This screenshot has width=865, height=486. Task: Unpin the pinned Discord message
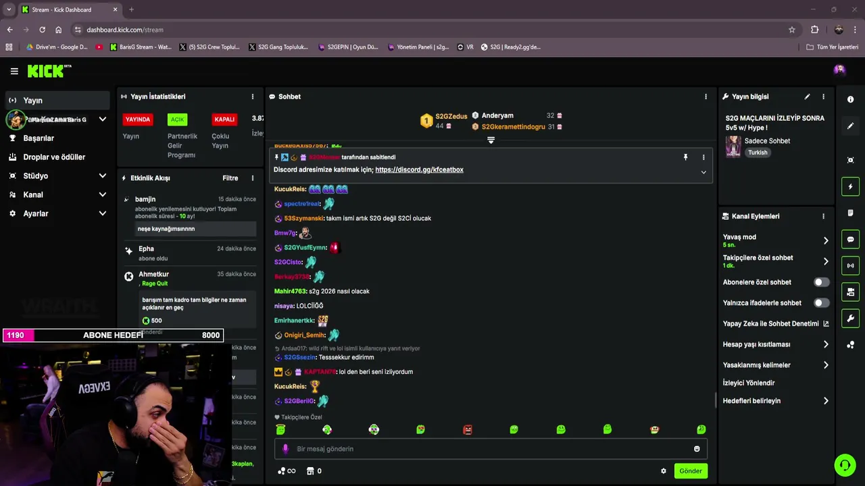[685, 157]
